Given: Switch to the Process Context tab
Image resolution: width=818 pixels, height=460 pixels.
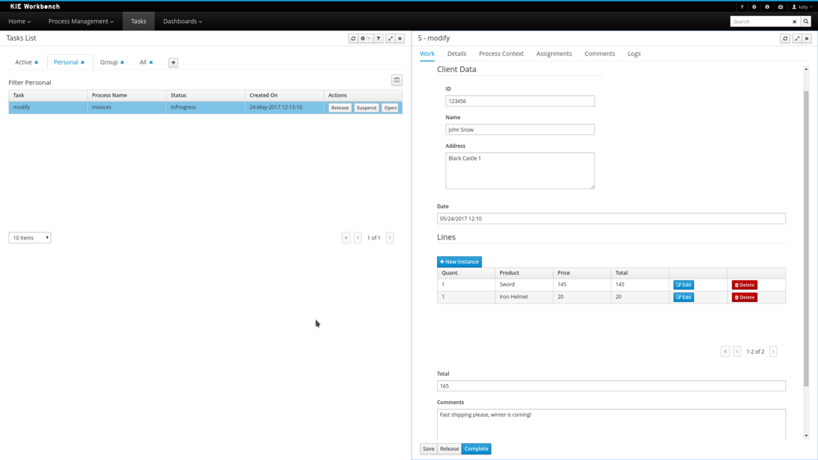Looking at the screenshot, I should 501,54.
